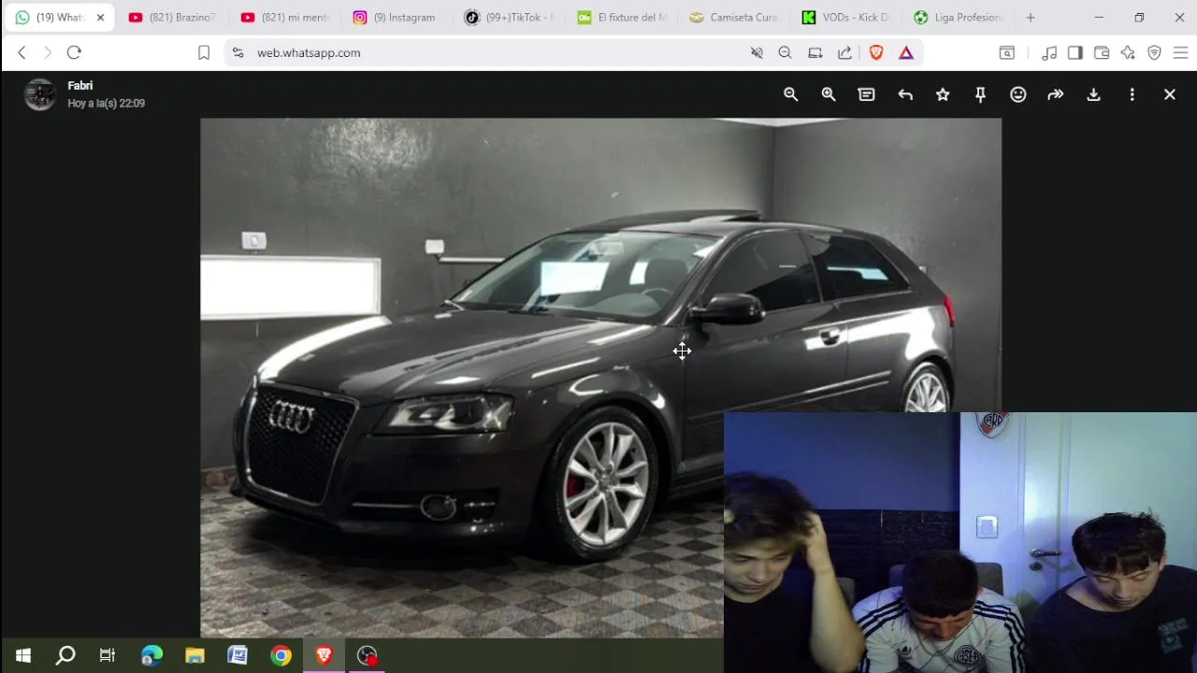The height and width of the screenshot is (673, 1197).
Task: Switch to the TikTok tab
Action: tap(509, 17)
